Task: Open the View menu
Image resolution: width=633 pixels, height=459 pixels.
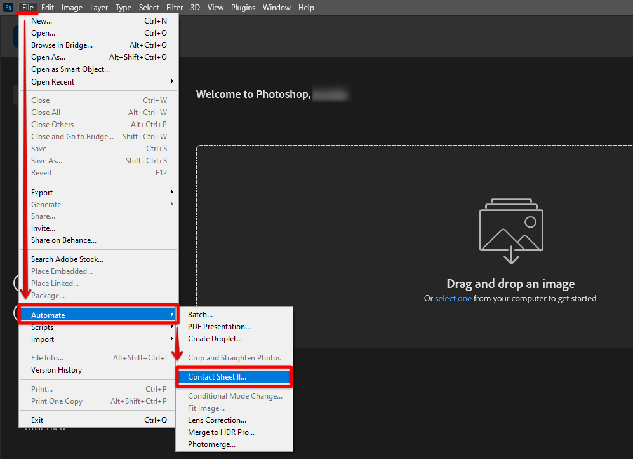Action: 215,7
